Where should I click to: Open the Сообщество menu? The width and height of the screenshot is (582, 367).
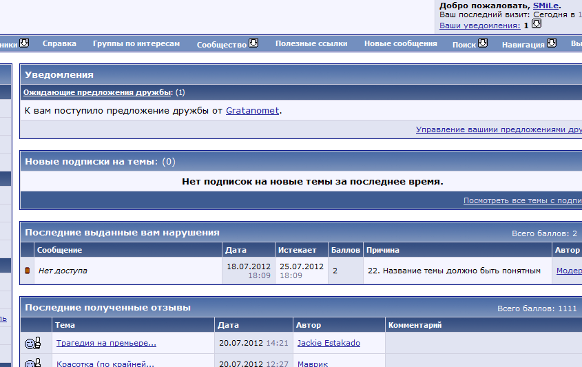(222, 45)
